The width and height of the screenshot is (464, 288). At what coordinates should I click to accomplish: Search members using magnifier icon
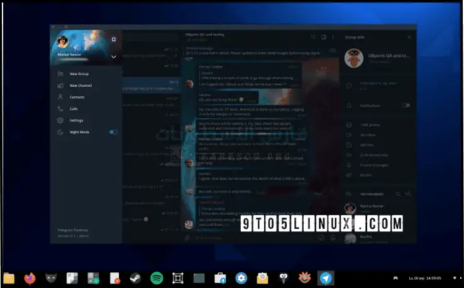398,194
